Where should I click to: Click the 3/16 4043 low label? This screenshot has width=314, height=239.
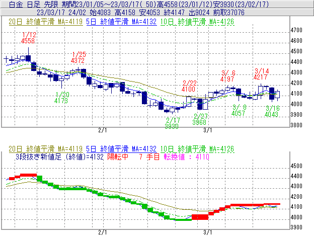tap(272, 111)
